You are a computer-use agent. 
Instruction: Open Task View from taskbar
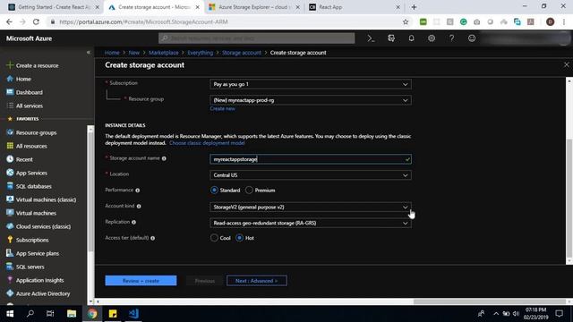(50, 314)
